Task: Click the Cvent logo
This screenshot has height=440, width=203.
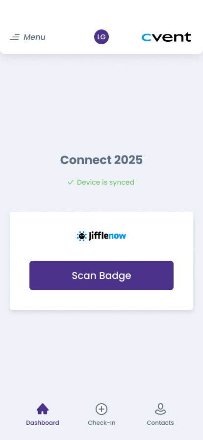Action: point(166,37)
